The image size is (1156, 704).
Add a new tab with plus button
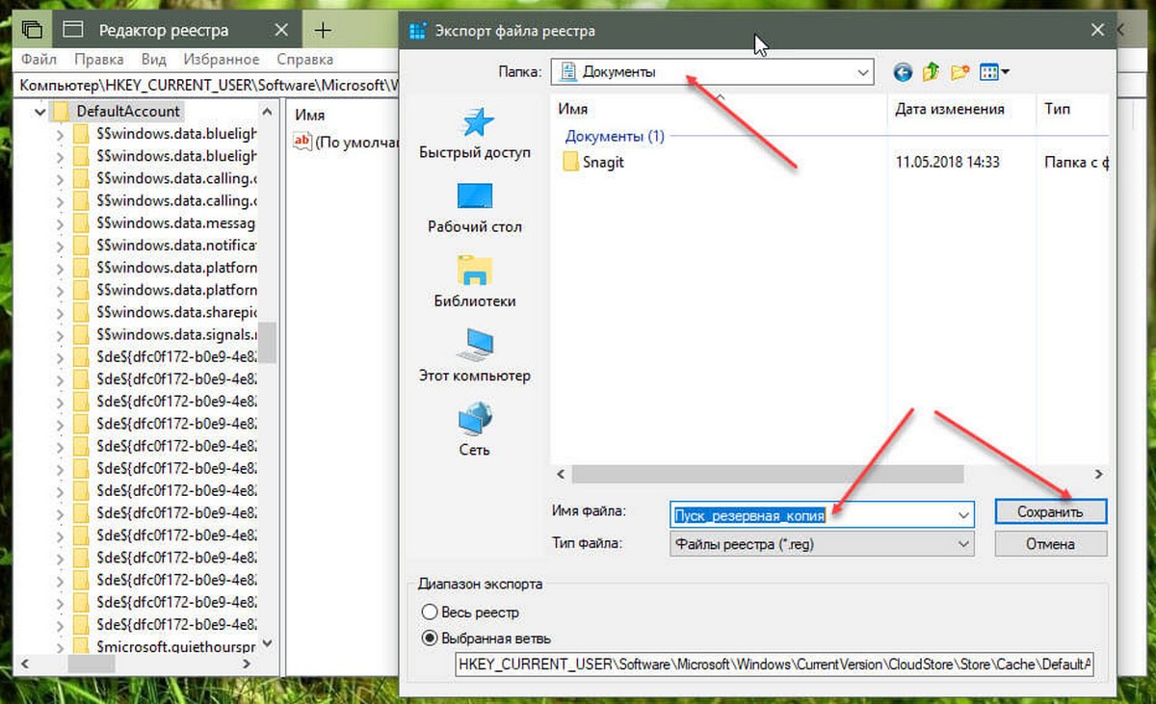[x=325, y=30]
